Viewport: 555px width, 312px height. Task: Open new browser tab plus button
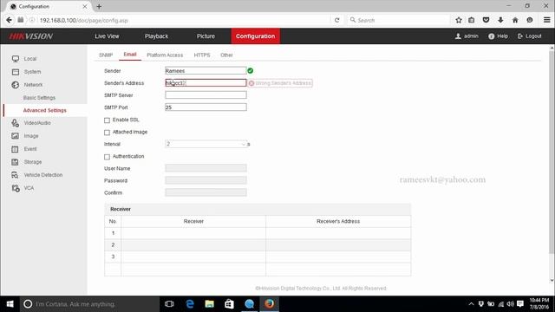pyautogui.click(x=99, y=6)
